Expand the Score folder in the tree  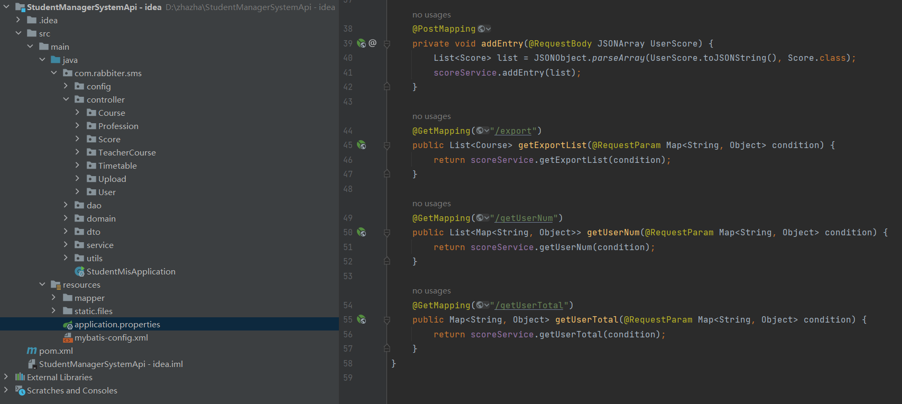tap(78, 139)
